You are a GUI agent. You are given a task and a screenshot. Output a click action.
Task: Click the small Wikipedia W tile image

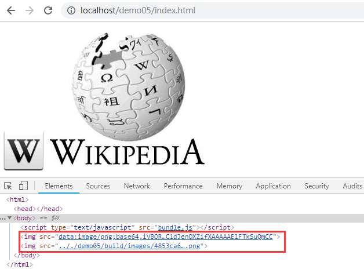(24, 150)
